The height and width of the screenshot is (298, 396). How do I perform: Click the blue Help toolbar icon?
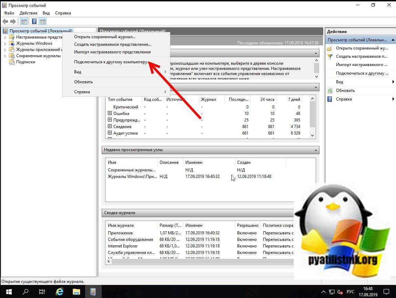point(34,21)
